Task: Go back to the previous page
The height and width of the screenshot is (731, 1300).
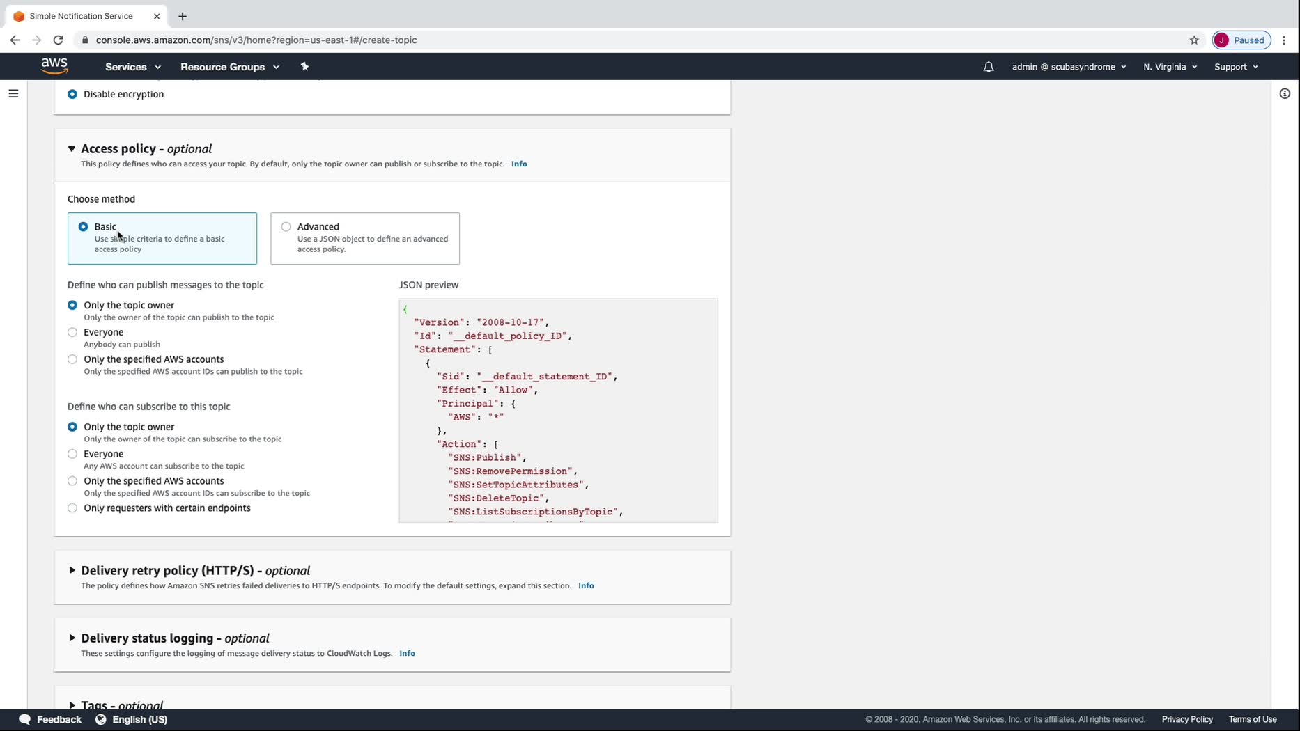Action: [15, 40]
